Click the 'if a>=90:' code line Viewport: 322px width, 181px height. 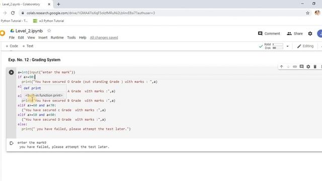(x=26, y=77)
